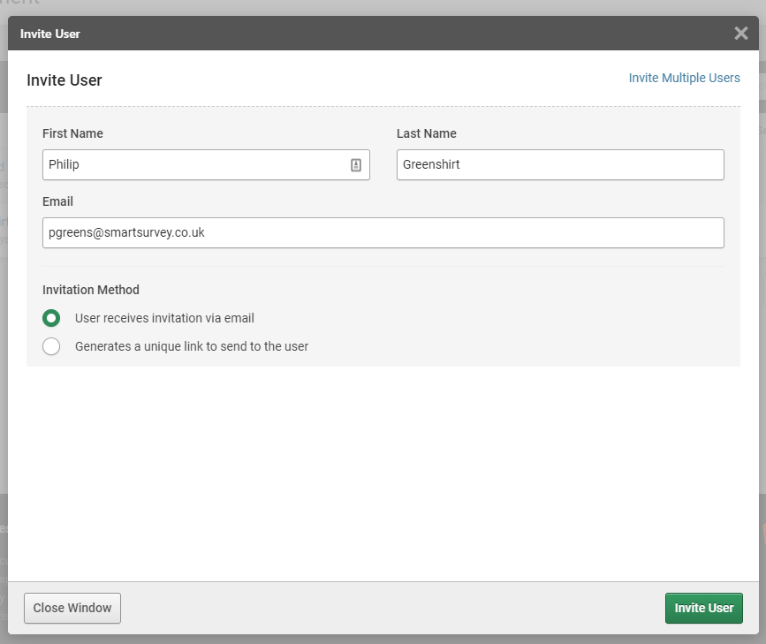Choose the unique link radio button

(51, 346)
